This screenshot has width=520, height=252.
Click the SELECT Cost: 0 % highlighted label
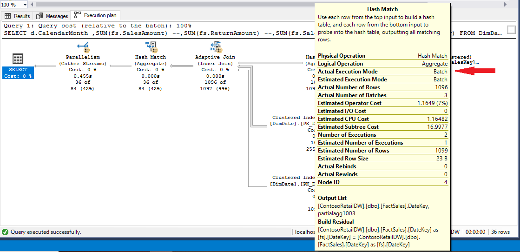click(18, 73)
